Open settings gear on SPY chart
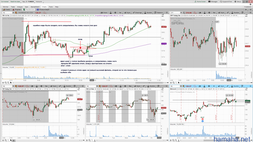Screen dimensions: 253x142 coord(209,13)
